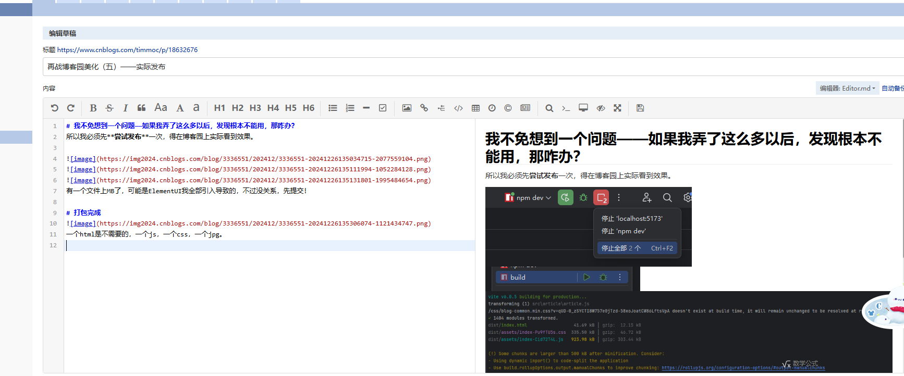Insert H4 heading
Screen dimensions: 904x376
point(273,108)
